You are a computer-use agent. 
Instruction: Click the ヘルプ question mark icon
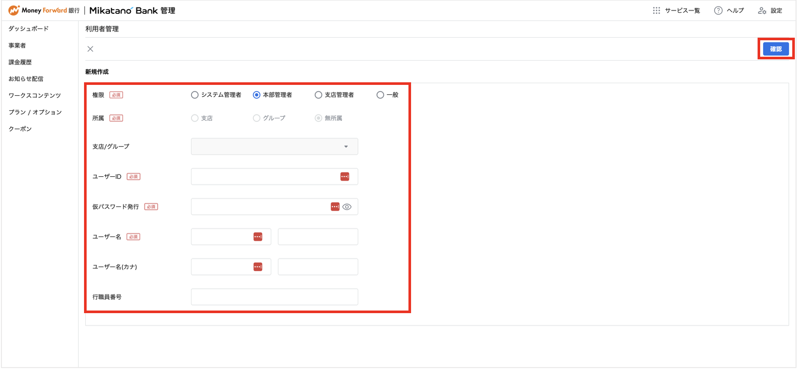point(718,10)
